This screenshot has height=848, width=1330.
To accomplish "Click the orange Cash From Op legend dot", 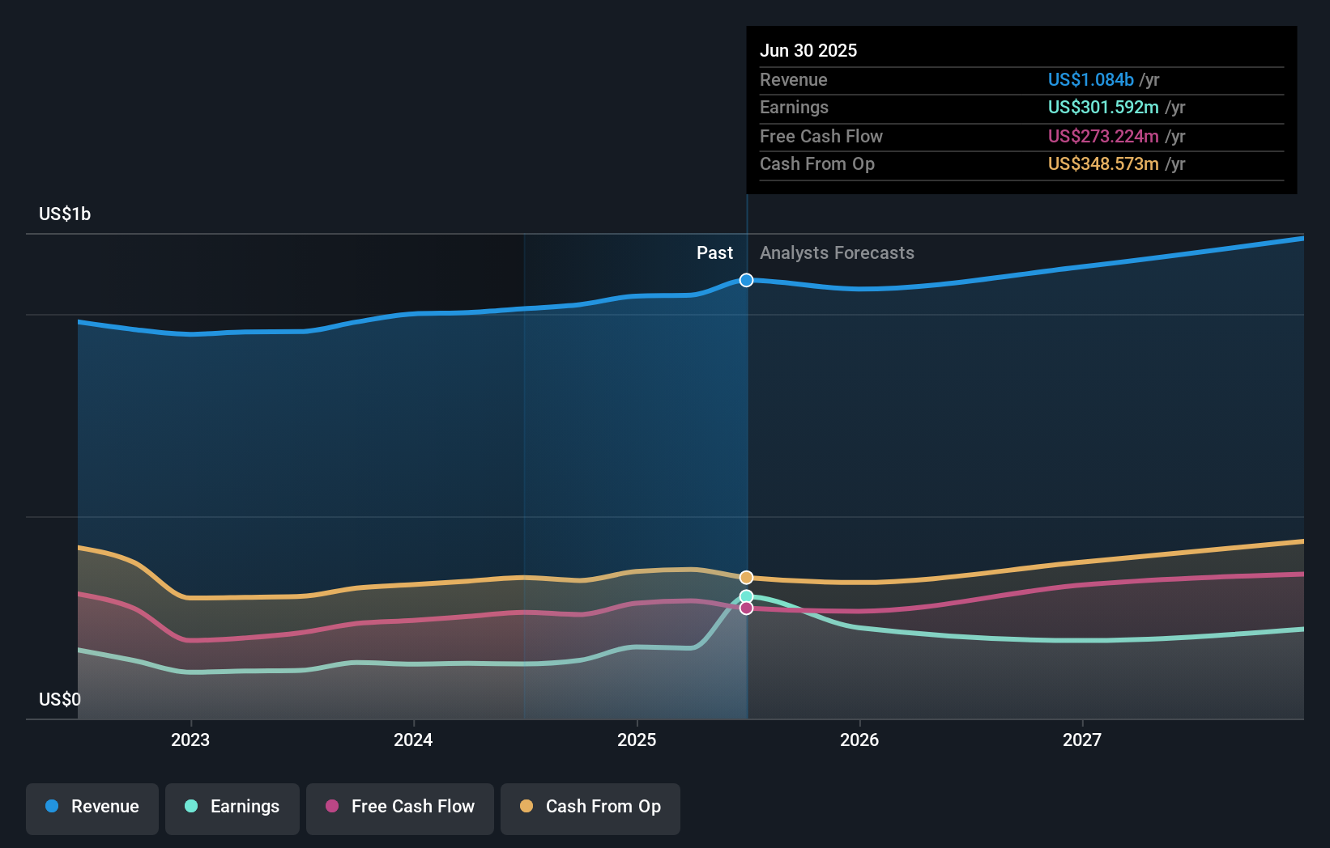I will [x=526, y=807].
